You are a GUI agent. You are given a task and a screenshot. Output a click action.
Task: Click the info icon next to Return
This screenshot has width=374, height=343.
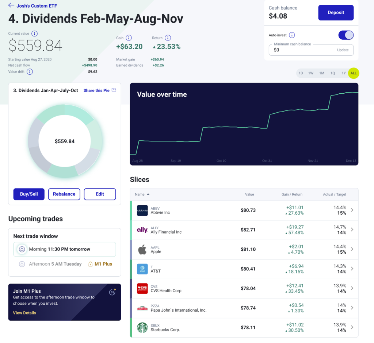[x=168, y=38]
